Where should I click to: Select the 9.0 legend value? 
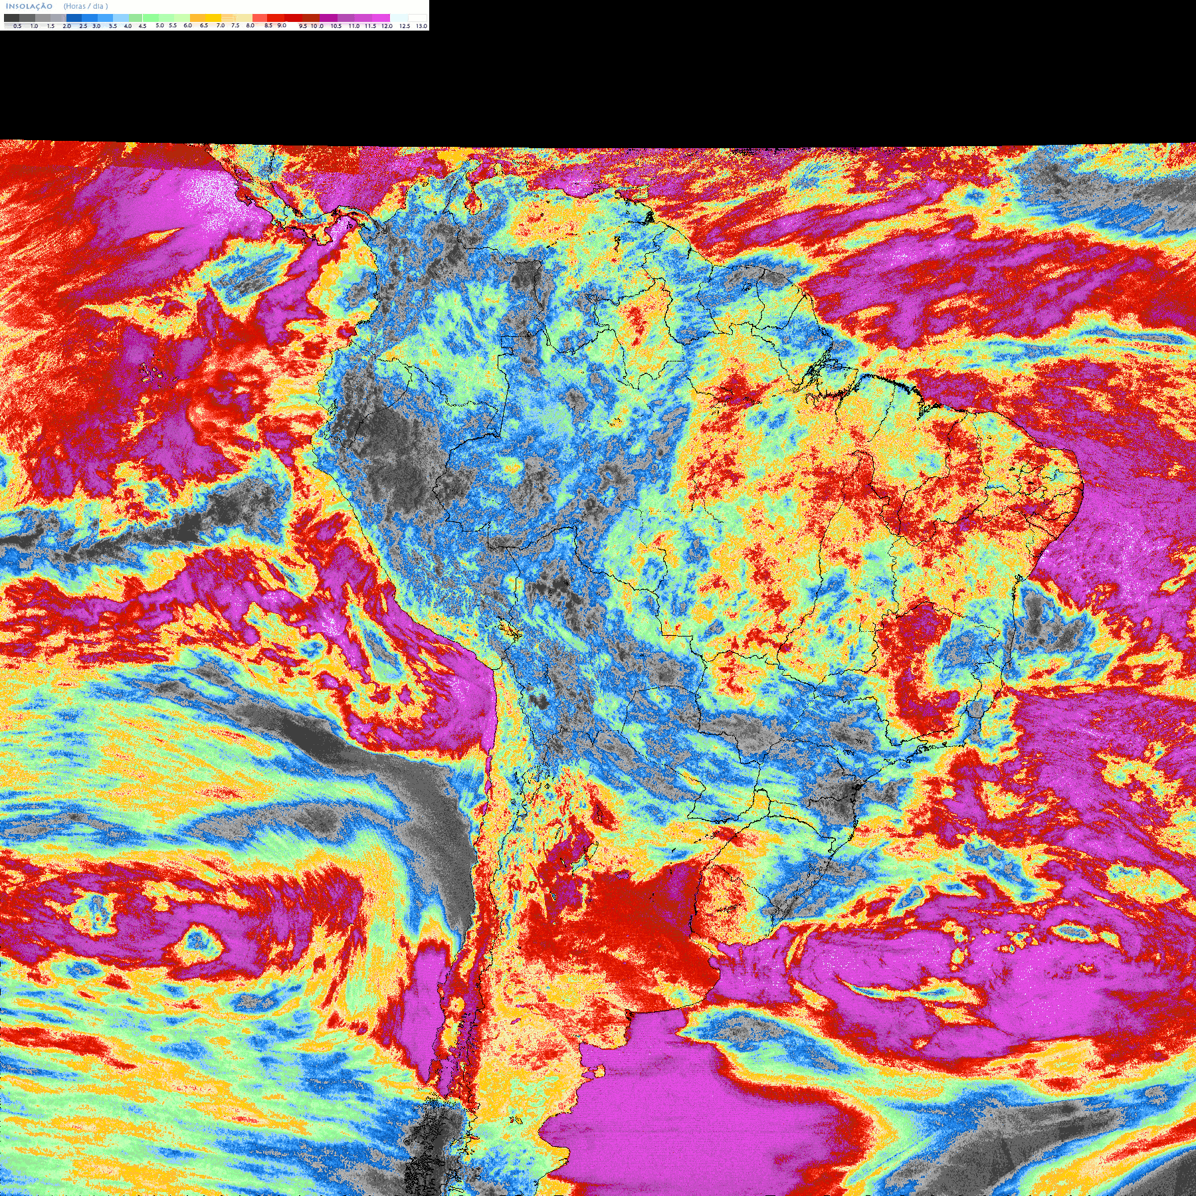click(x=282, y=25)
